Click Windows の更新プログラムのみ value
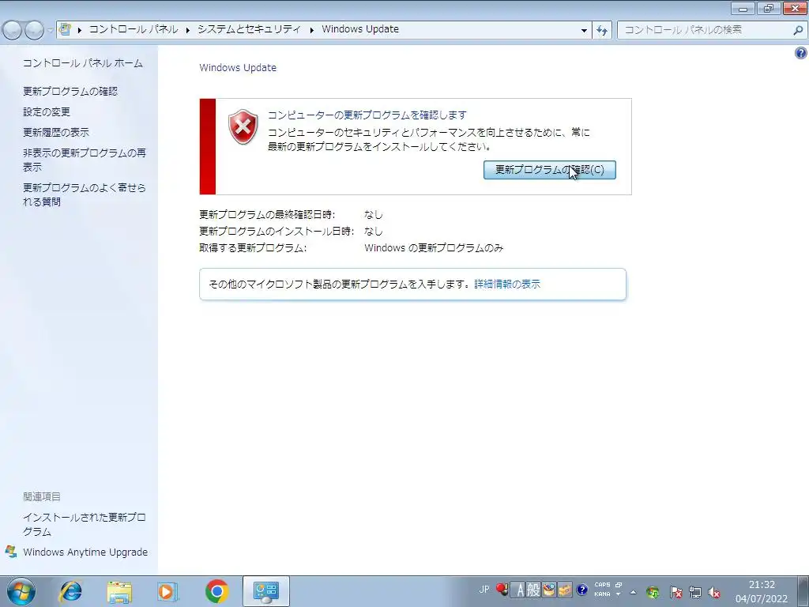Image resolution: width=809 pixels, height=607 pixels. pos(434,247)
